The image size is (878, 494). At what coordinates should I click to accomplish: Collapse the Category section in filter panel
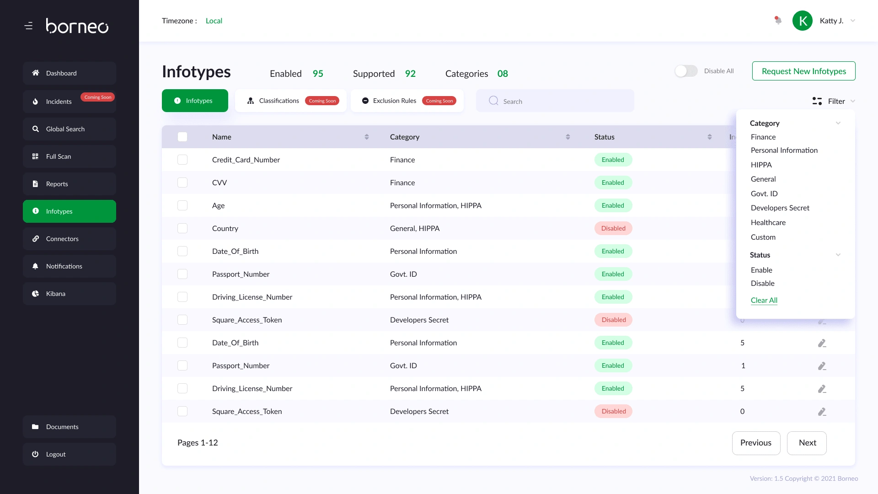click(838, 123)
